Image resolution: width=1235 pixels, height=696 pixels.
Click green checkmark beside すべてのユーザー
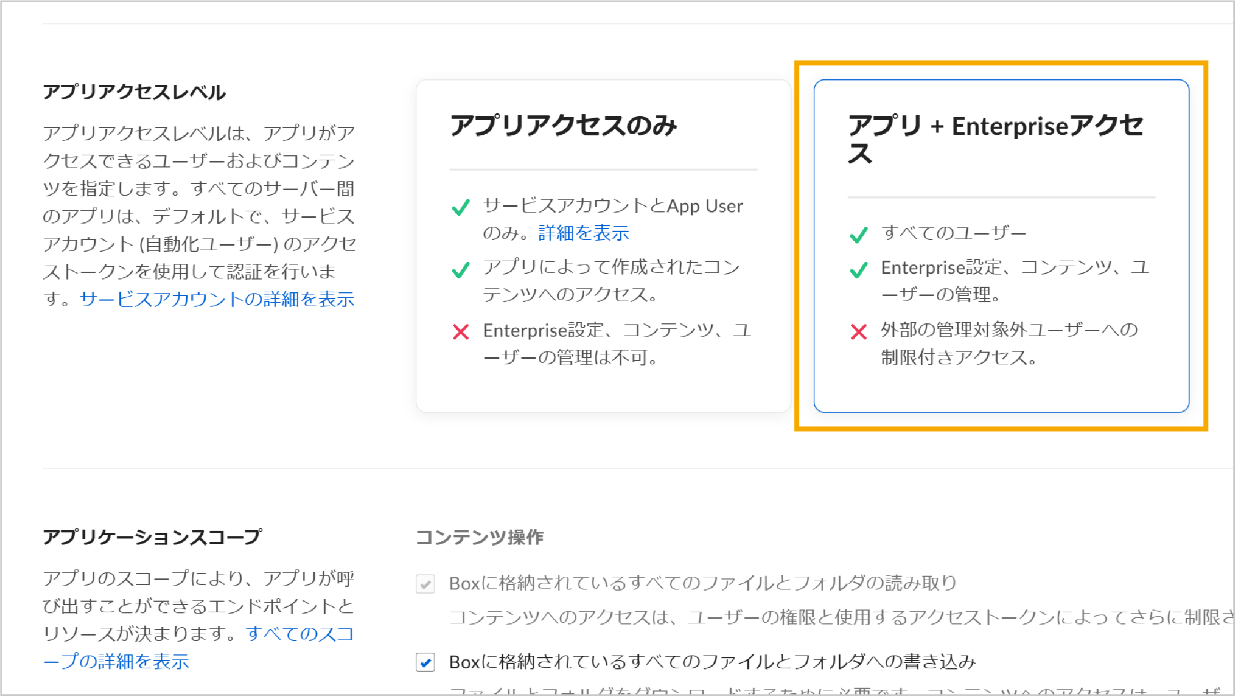[859, 235]
